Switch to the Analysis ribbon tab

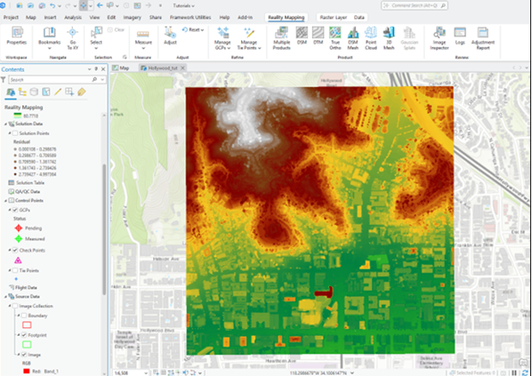[x=73, y=17]
